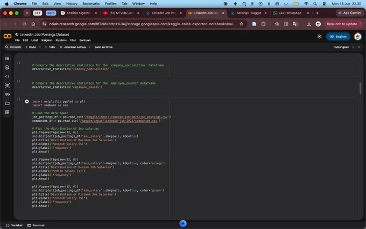
Task: Open Terminal in status bar
Action: tap(36, 225)
